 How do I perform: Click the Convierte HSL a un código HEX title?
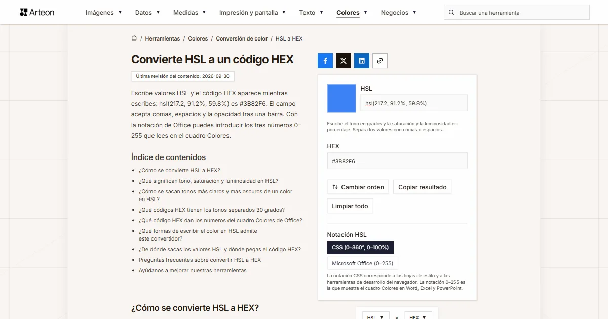pos(212,59)
